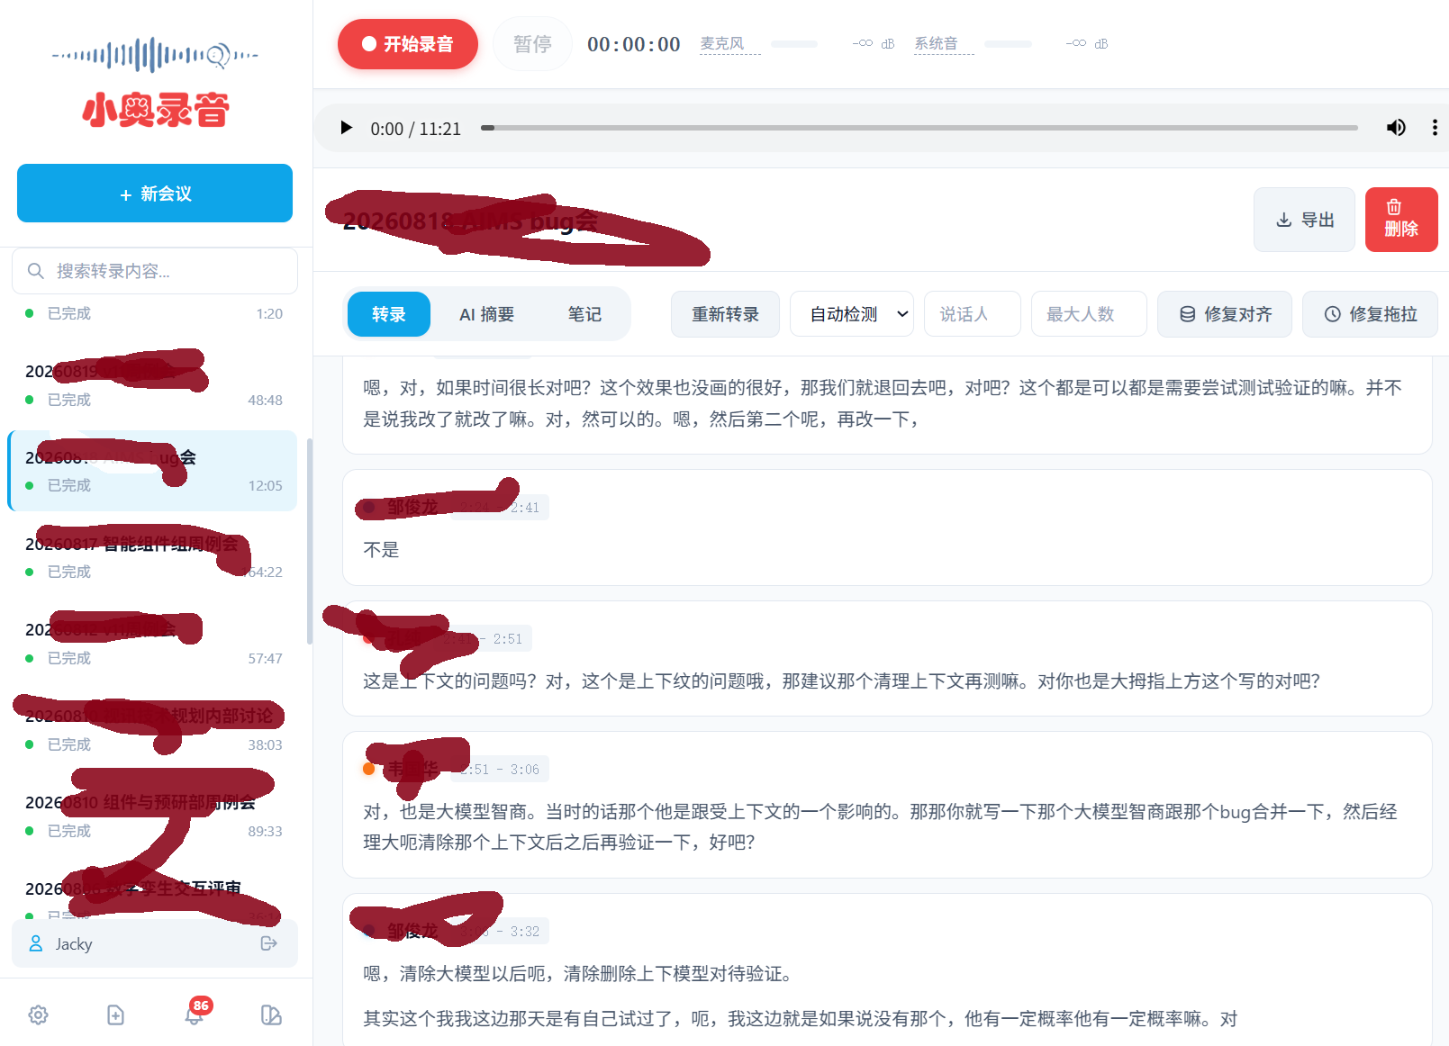Open notifications bell with 86 badge
The width and height of the screenshot is (1449, 1046).
(194, 1014)
